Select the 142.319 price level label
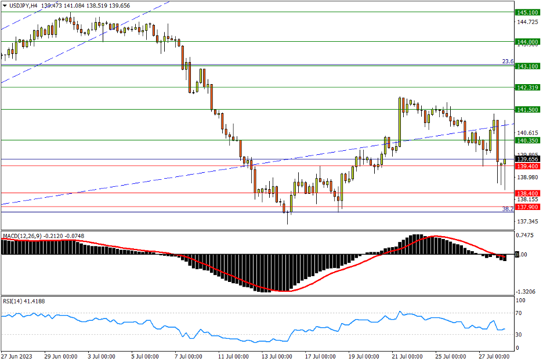This screenshot has height=362, width=543. click(x=528, y=88)
